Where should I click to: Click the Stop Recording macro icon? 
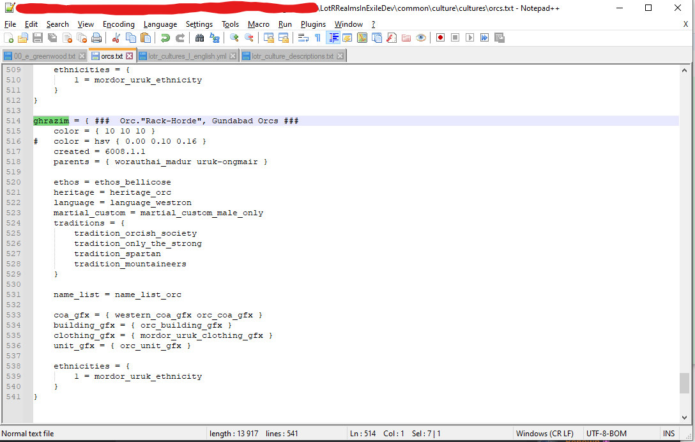coord(455,38)
